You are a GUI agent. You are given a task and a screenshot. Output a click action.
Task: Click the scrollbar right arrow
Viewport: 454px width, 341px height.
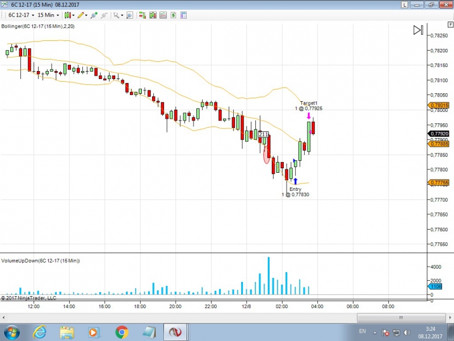click(x=450, y=318)
